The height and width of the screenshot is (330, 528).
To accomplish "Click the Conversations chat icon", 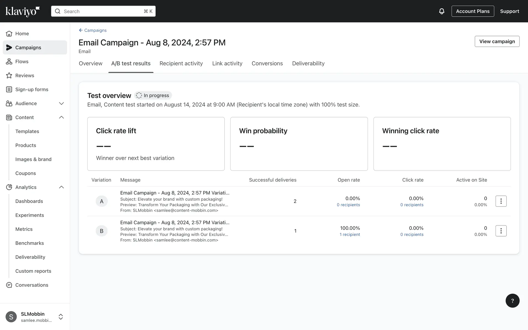I will pyautogui.click(x=9, y=285).
